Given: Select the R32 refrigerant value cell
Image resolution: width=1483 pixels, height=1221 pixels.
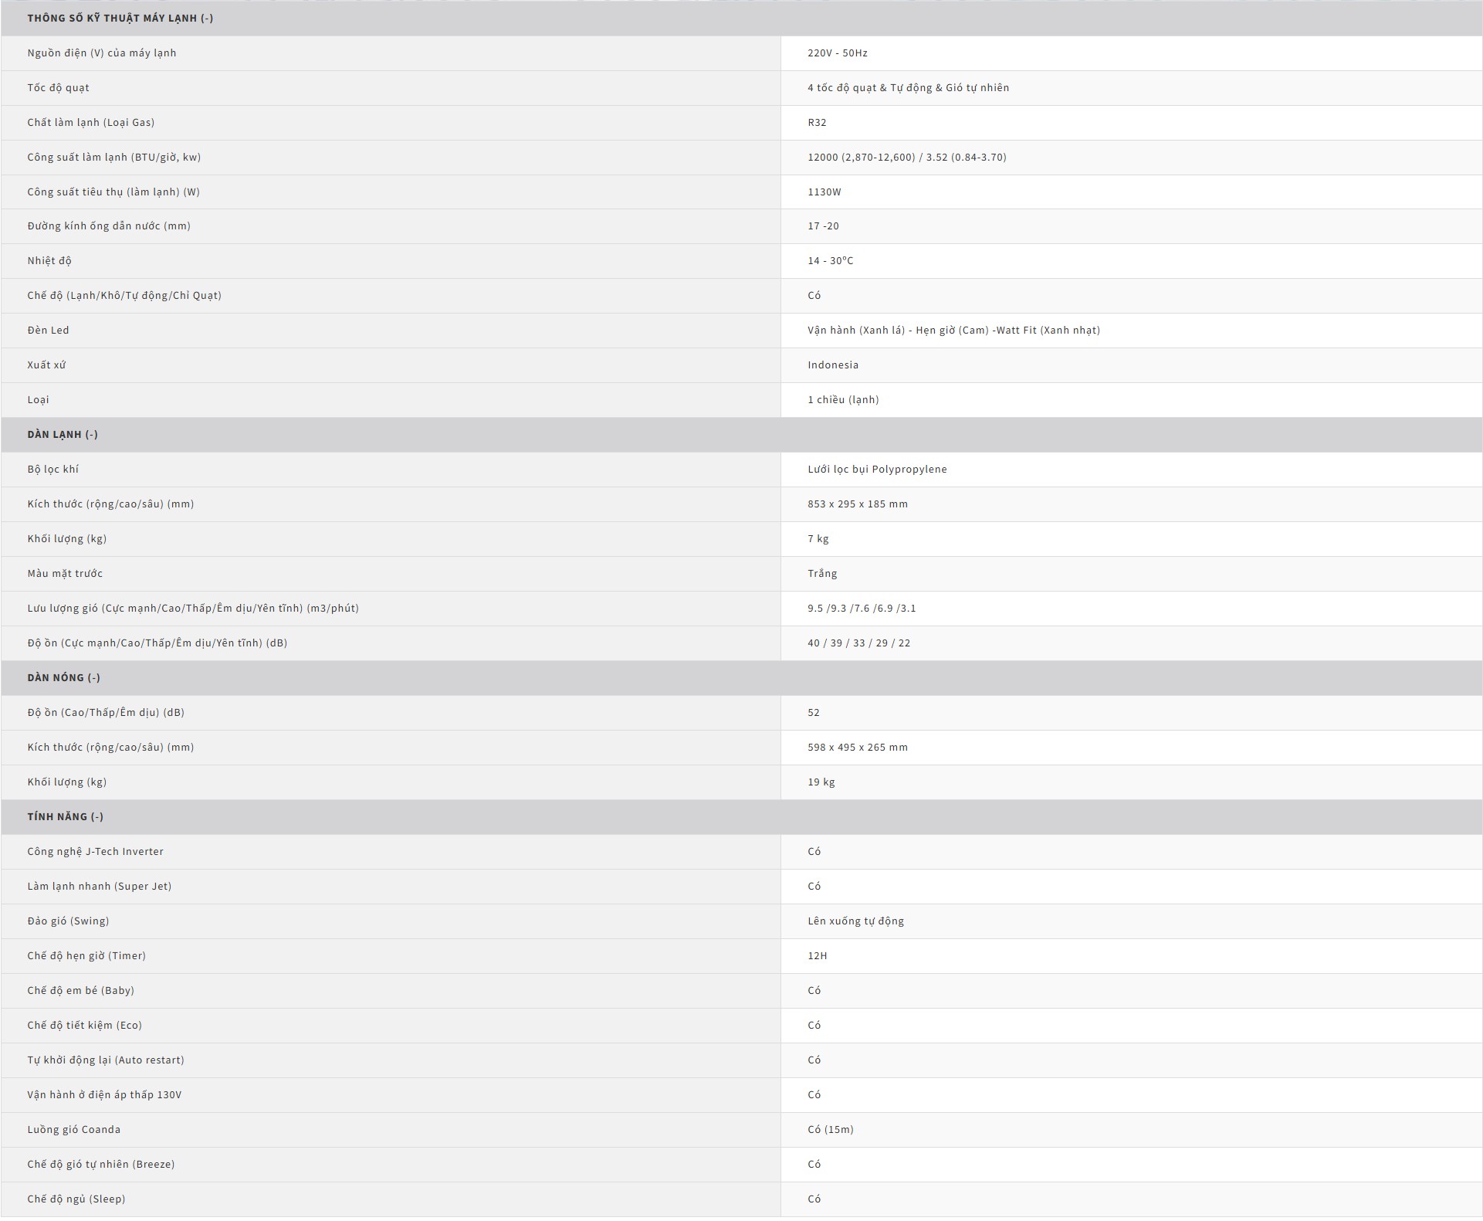Looking at the screenshot, I should (x=817, y=122).
